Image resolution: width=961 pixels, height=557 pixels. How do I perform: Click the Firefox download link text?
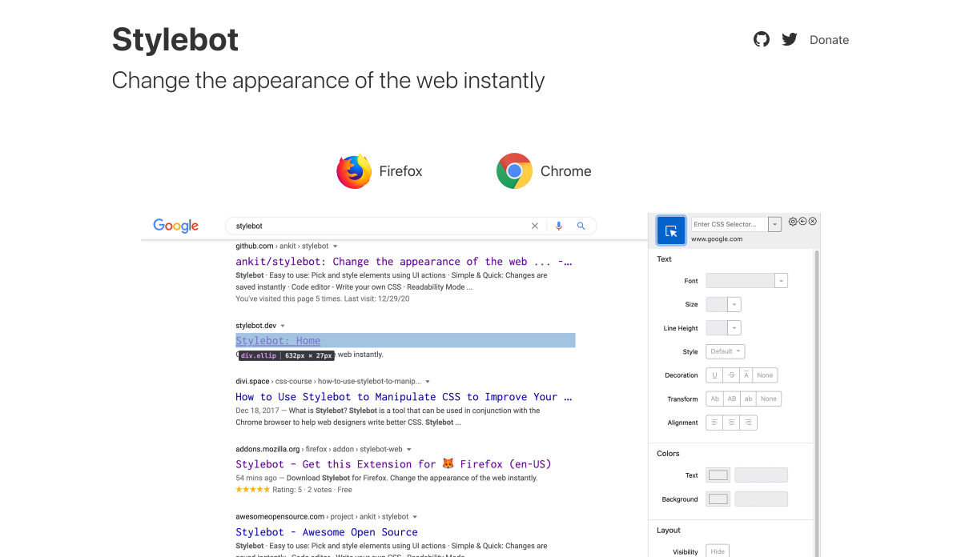[x=400, y=171]
